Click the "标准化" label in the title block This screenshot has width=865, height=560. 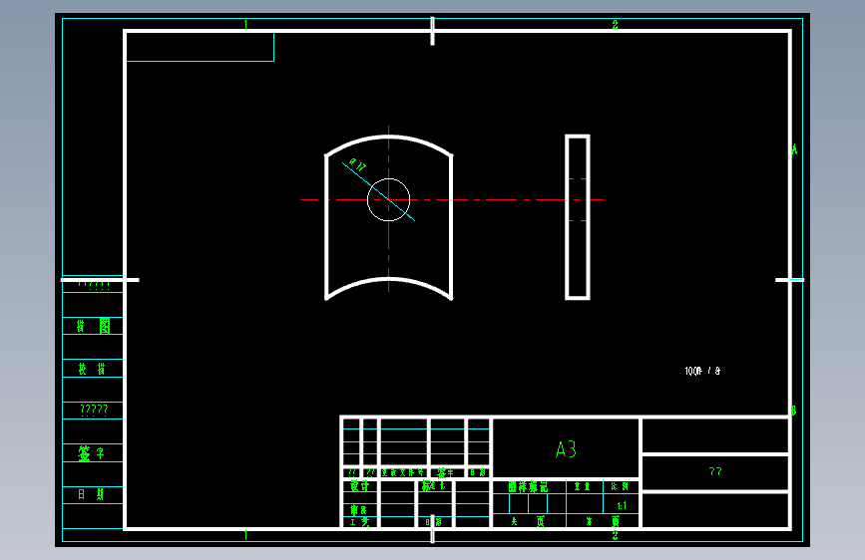click(434, 485)
